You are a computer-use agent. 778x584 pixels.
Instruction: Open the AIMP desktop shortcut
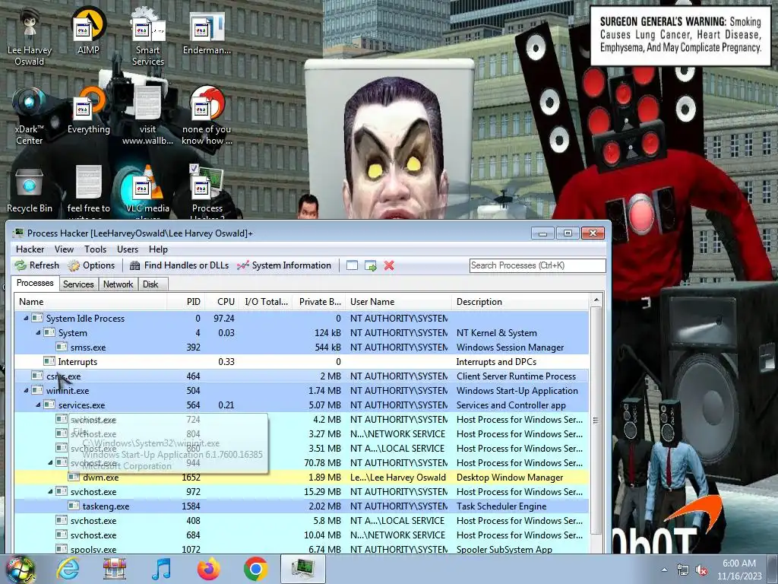point(88,30)
